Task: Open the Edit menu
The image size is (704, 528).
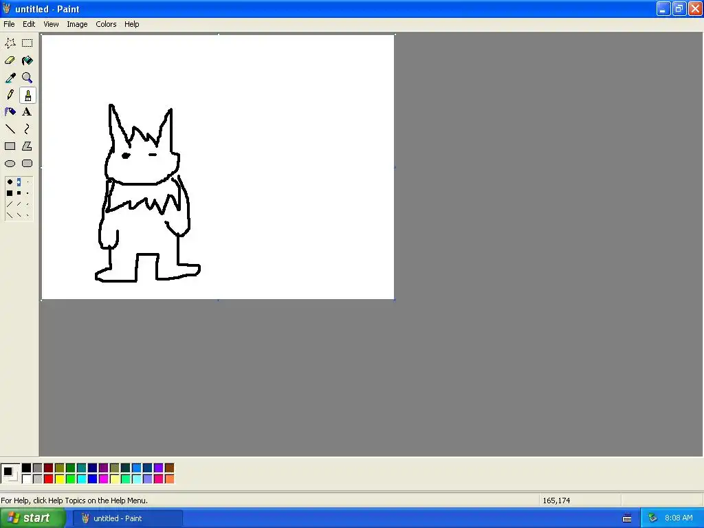Action: 29,24
